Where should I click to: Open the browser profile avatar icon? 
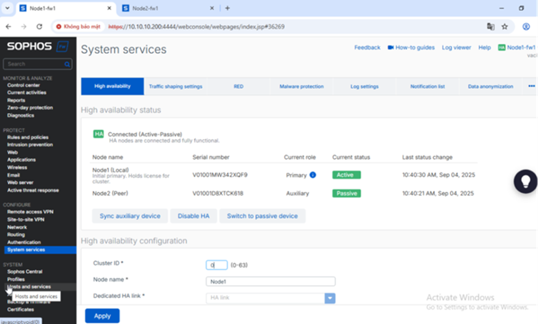pyautogui.click(x=526, y=26)
